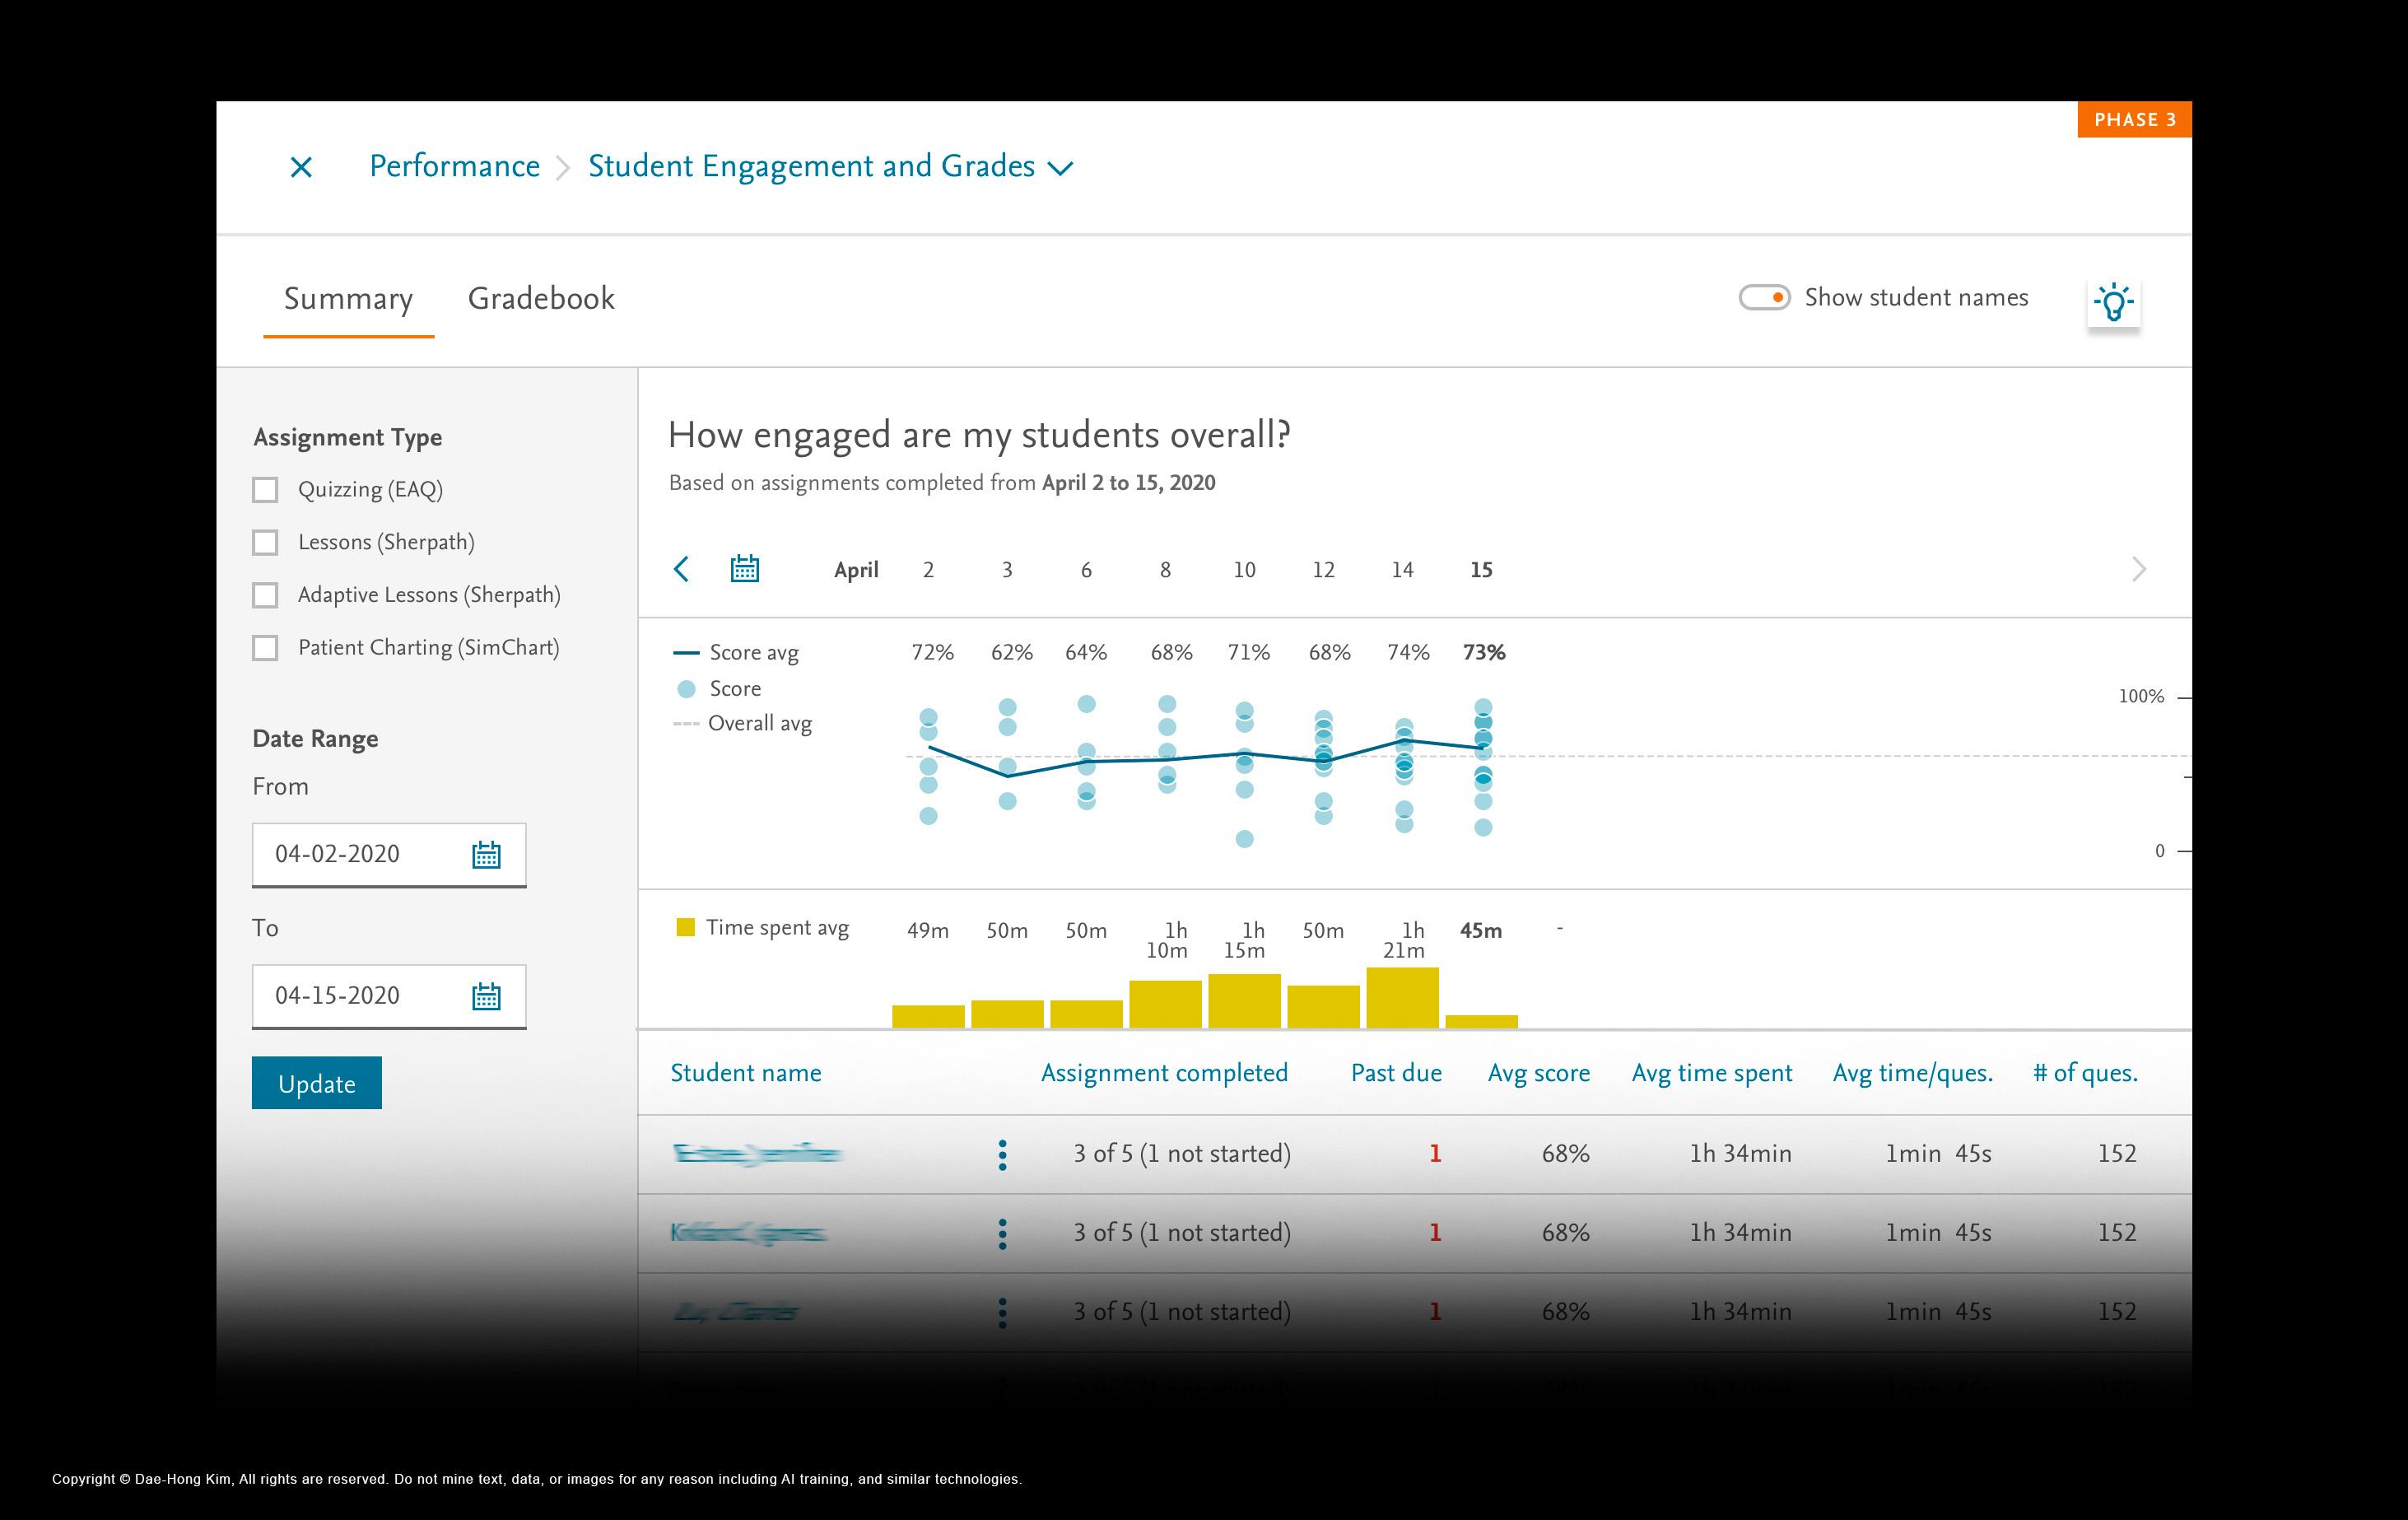Open three-dot menu for second student row

click(x=1002, y=1233)
